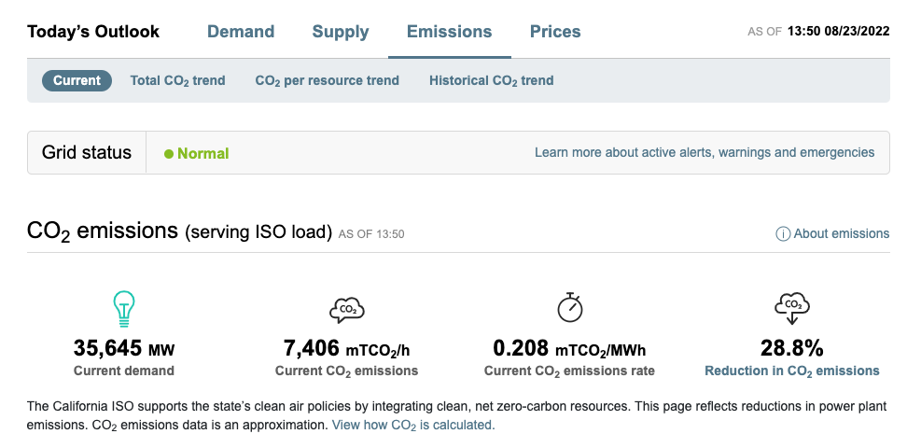The height and width of the screenshot is (448, 921).
Task: Click the lightbulb current demand icon
Action: (123, 307)
